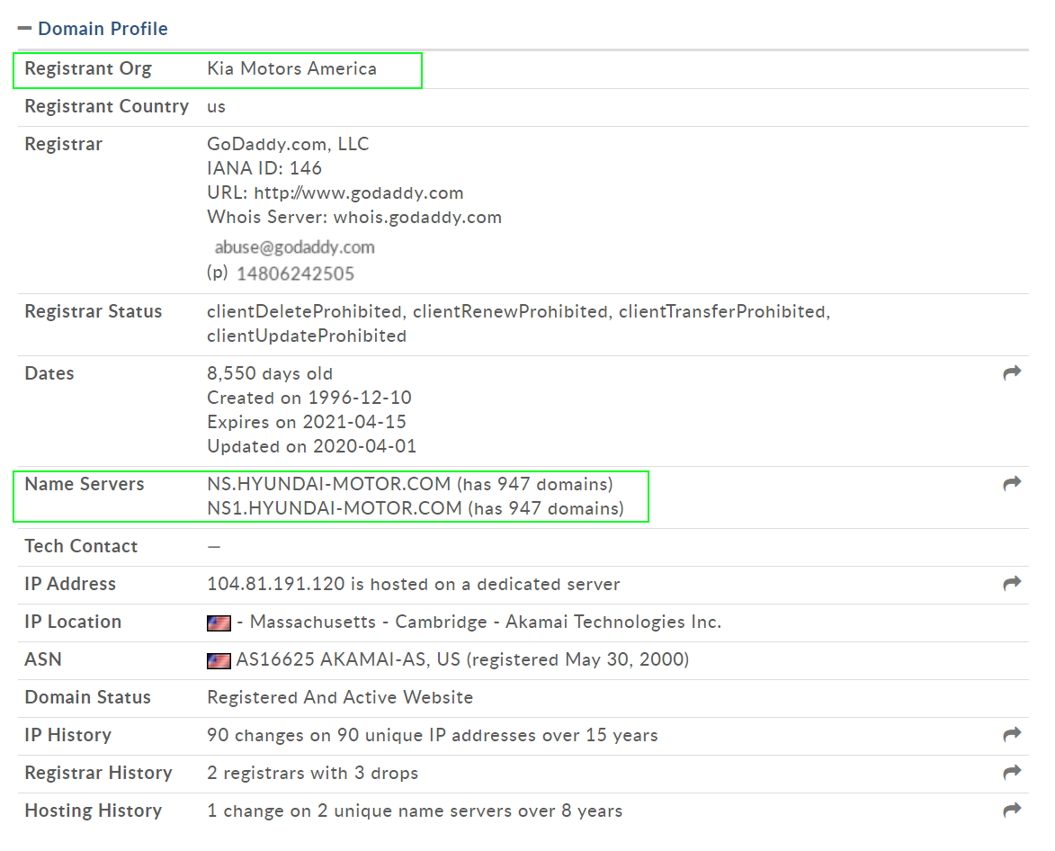Click the Registrar History label
The height and width of the screenshot is (851, 1055).
click(x=99, y=773)
